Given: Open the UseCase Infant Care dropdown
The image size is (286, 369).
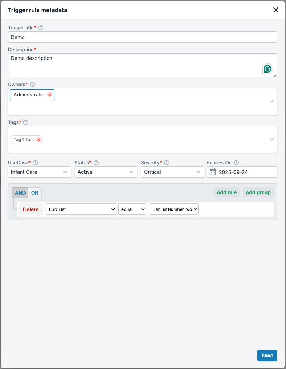Looking at the screenshot, I should pos(39,172).
